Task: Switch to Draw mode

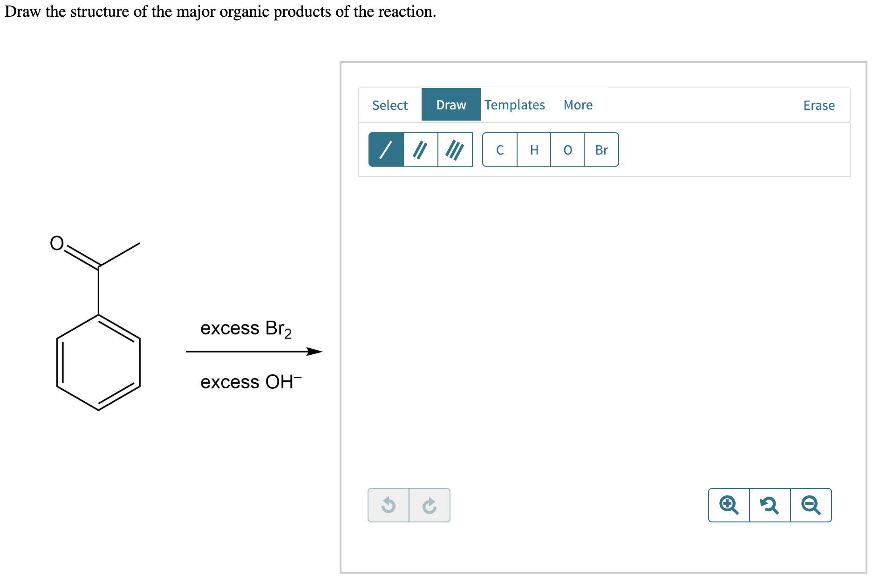Action: click(450, 105)
